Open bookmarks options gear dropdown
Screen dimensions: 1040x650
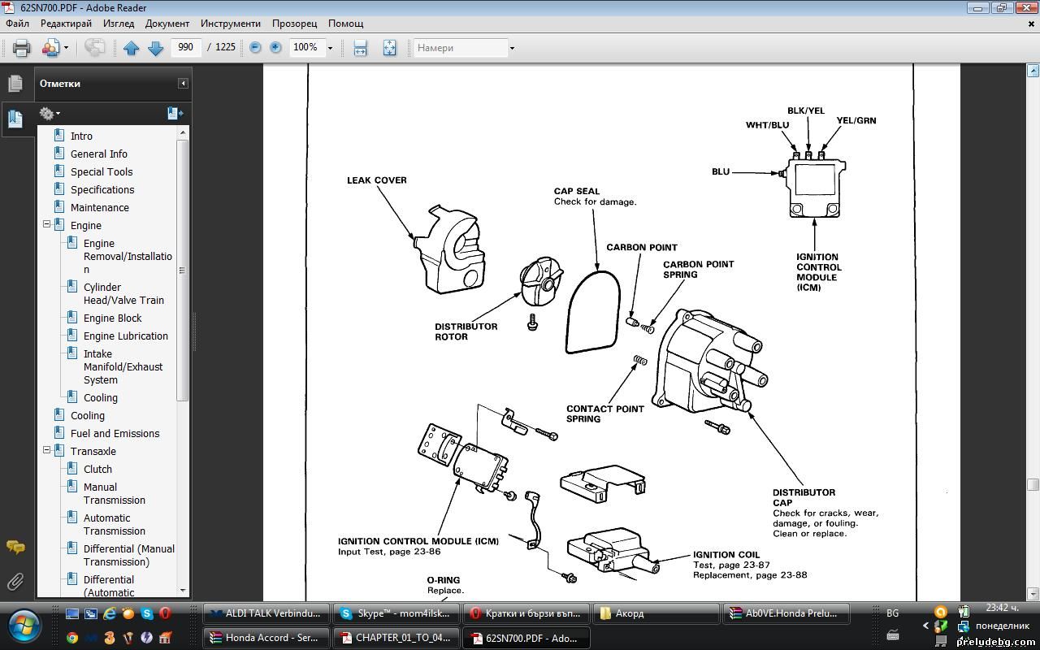point(50,114)
